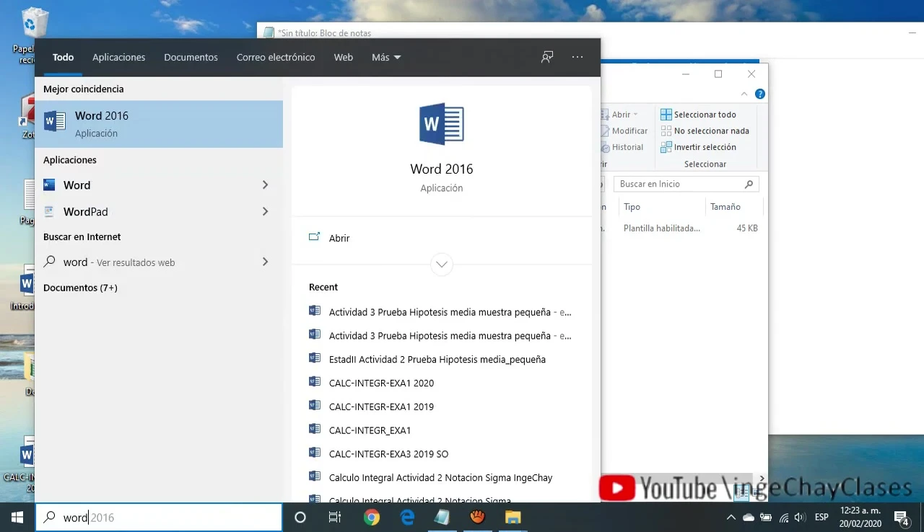Open the three-dot options in search header
The height and width of the screenshot is (532, 924).
point(577,57)
